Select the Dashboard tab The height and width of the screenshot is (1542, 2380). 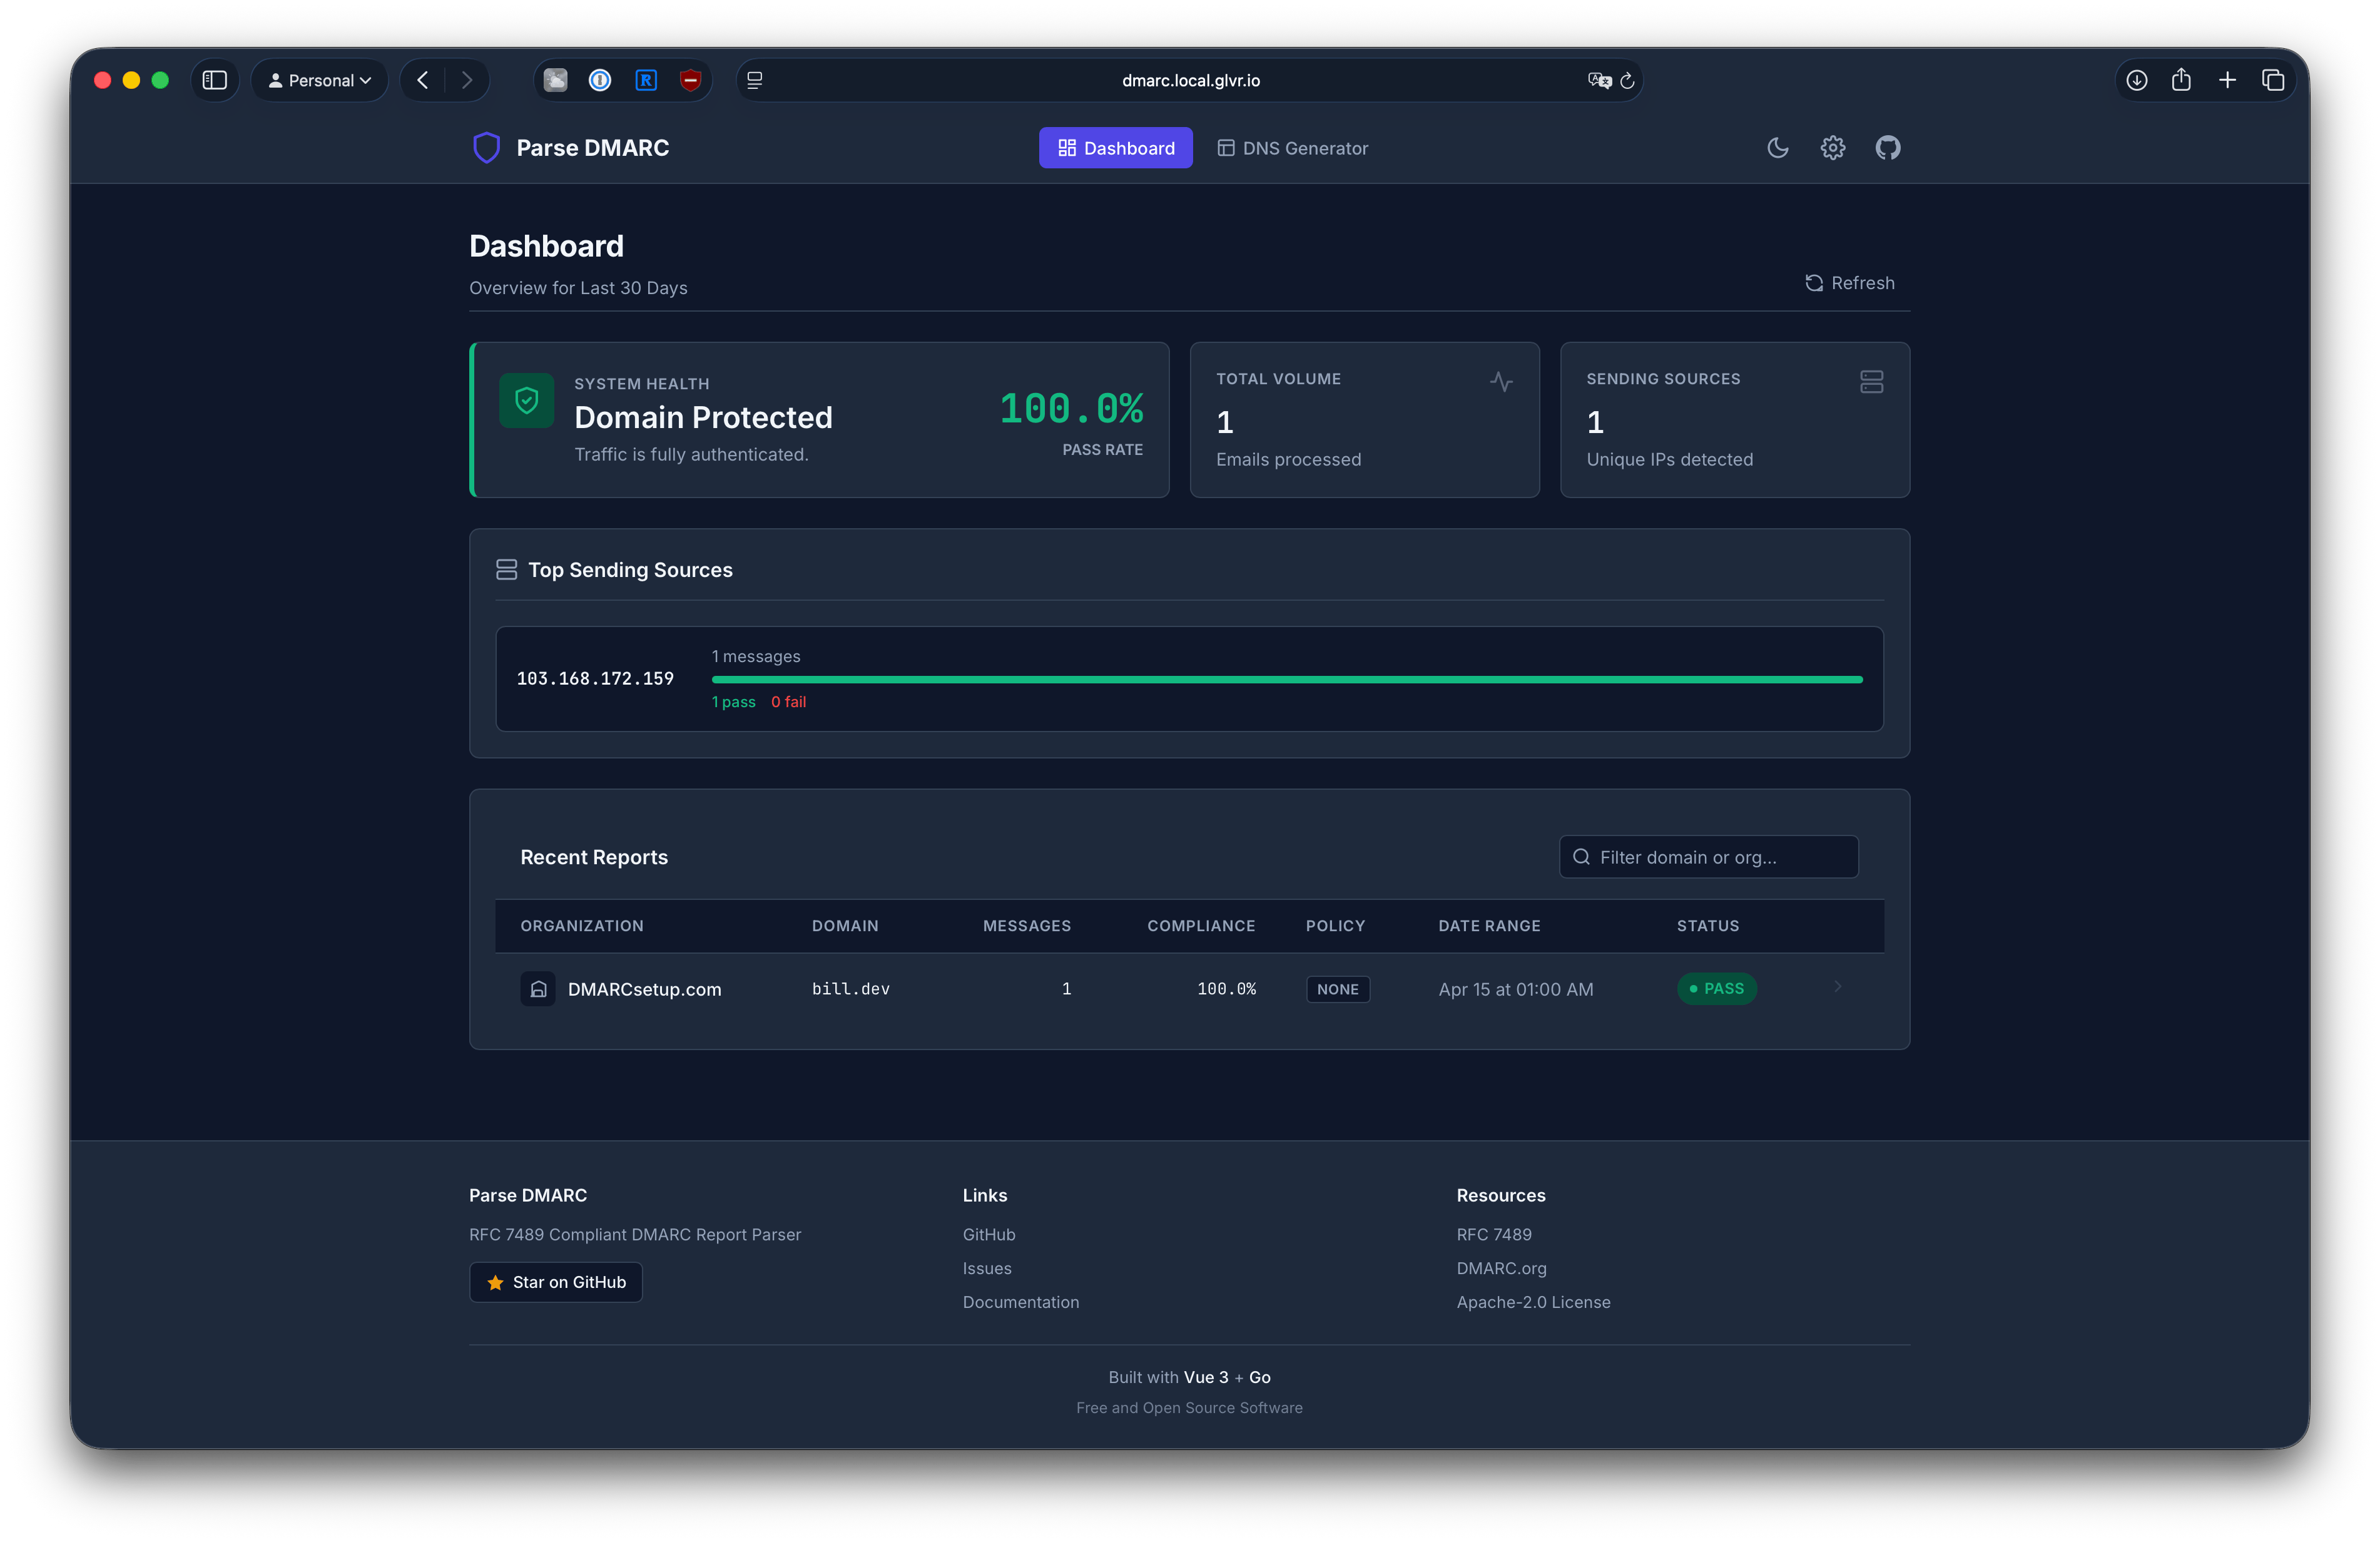(x=1115, y=147)
